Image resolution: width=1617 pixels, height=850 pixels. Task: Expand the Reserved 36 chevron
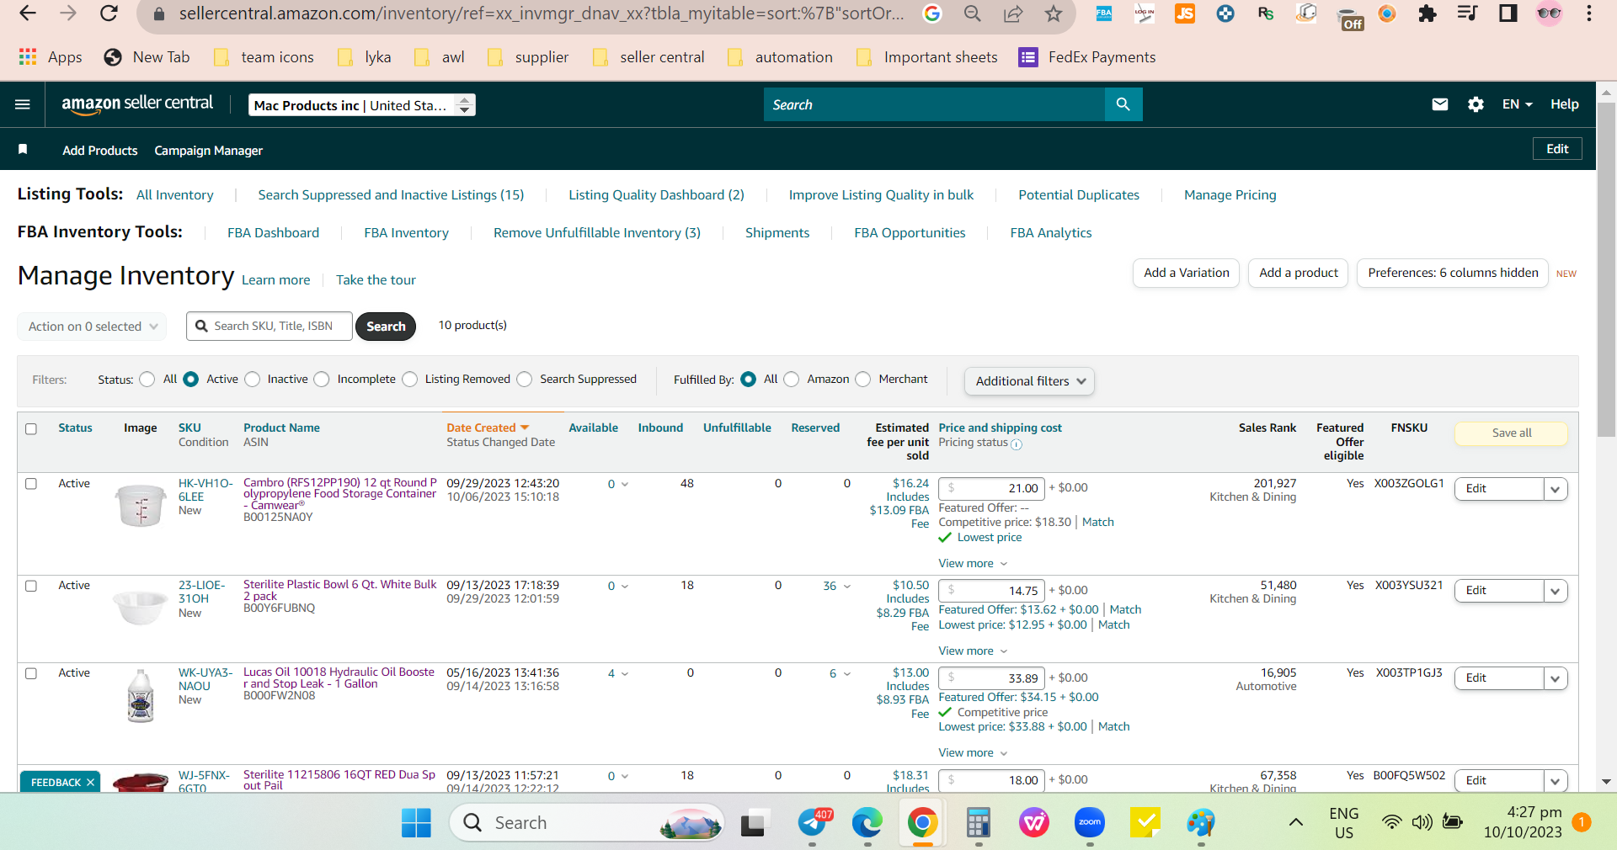tap(846, 587)
